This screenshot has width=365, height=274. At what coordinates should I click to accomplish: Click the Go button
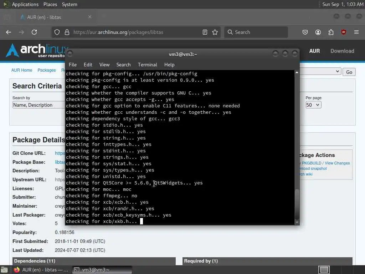pyautogui.click(x=349, y=72)
